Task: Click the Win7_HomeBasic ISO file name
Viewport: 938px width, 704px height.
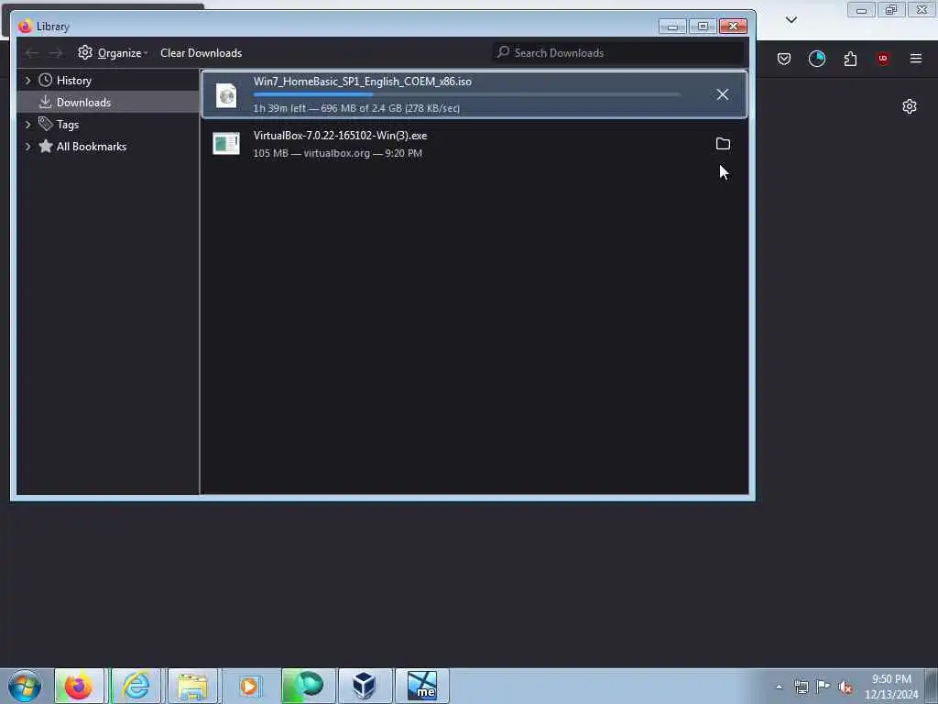Action: pyautogui.click(x=363, y=82)
